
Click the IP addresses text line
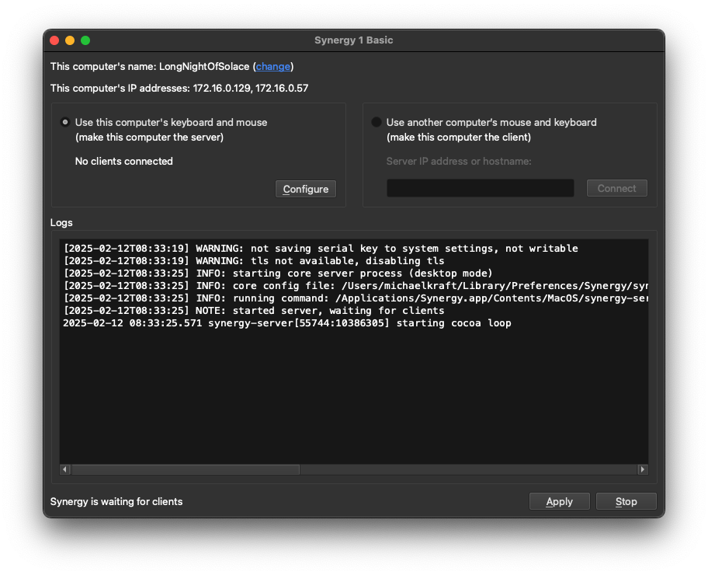click(x=179, y=88)
